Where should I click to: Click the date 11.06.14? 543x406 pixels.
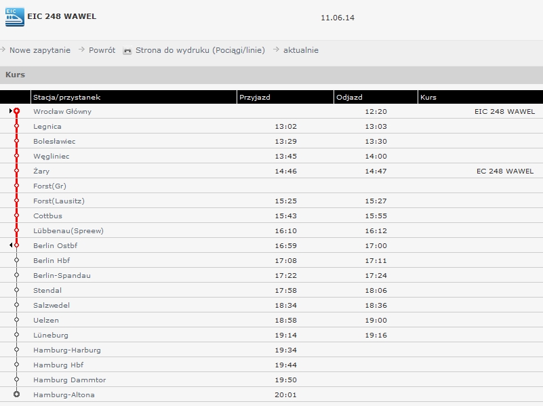(338, 18)
